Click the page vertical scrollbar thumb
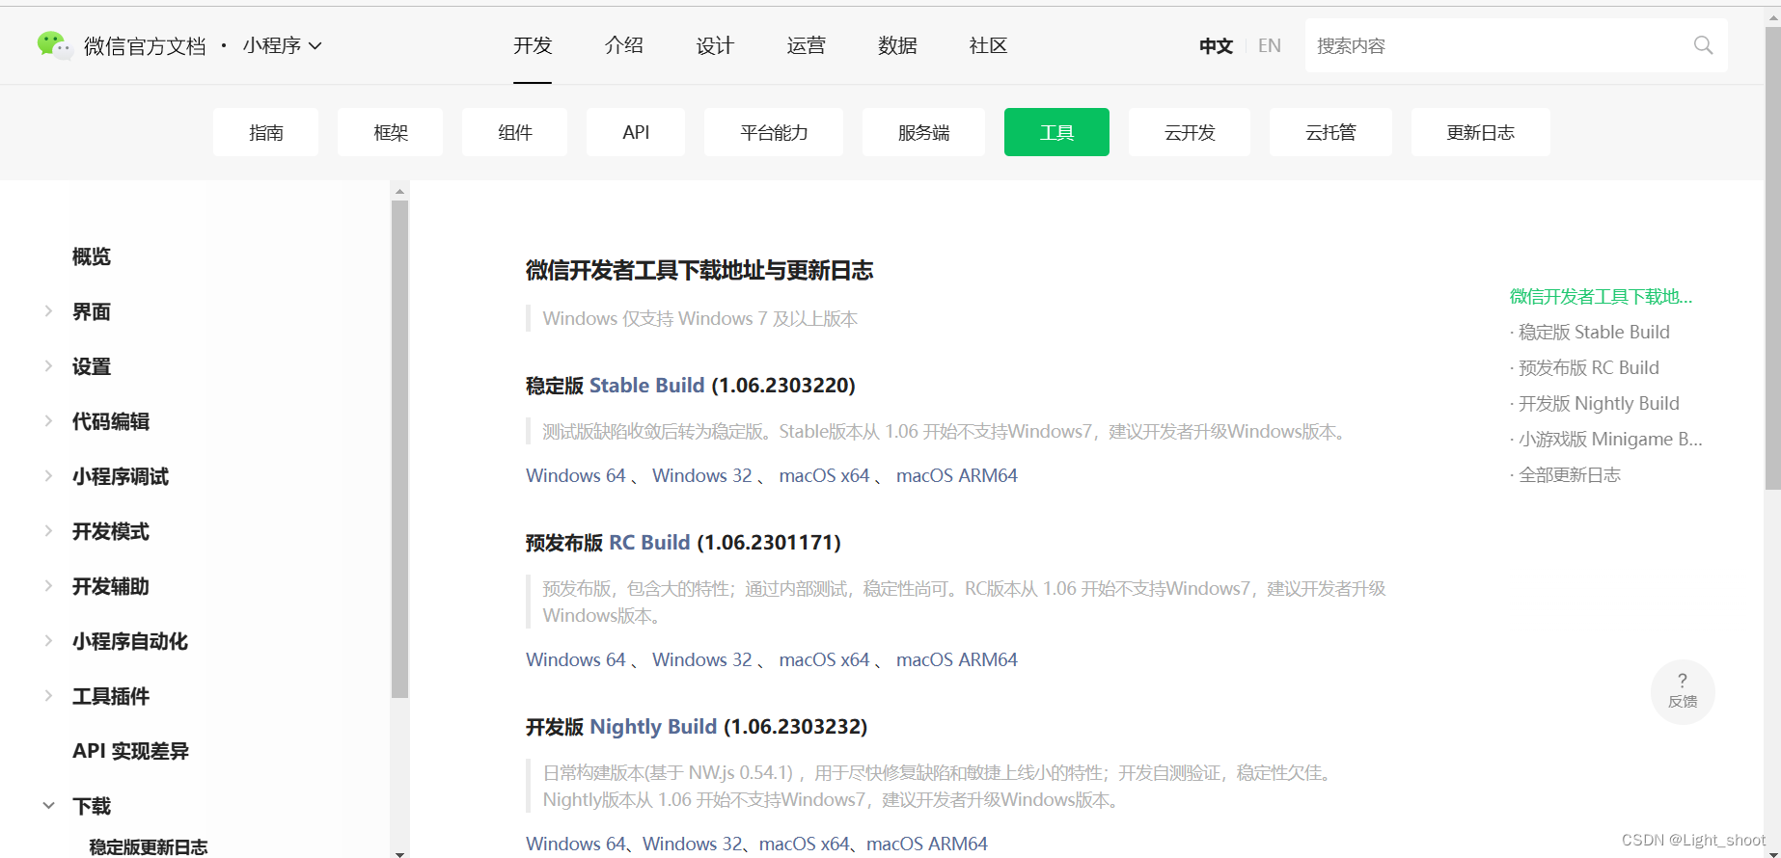This screenshot has width=1781, height=858. 1772,258
